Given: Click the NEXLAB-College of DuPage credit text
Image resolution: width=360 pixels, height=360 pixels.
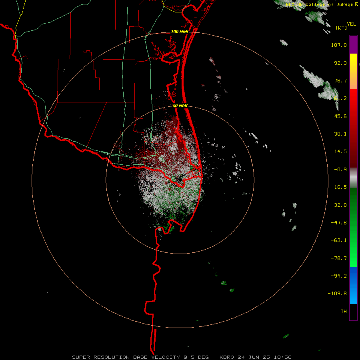Looking at the screenshot, I should (x=320, y=4).
